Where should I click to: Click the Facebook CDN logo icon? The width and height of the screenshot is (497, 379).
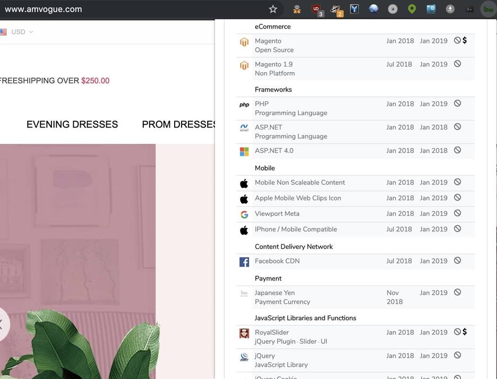click(x=244, y=262)
